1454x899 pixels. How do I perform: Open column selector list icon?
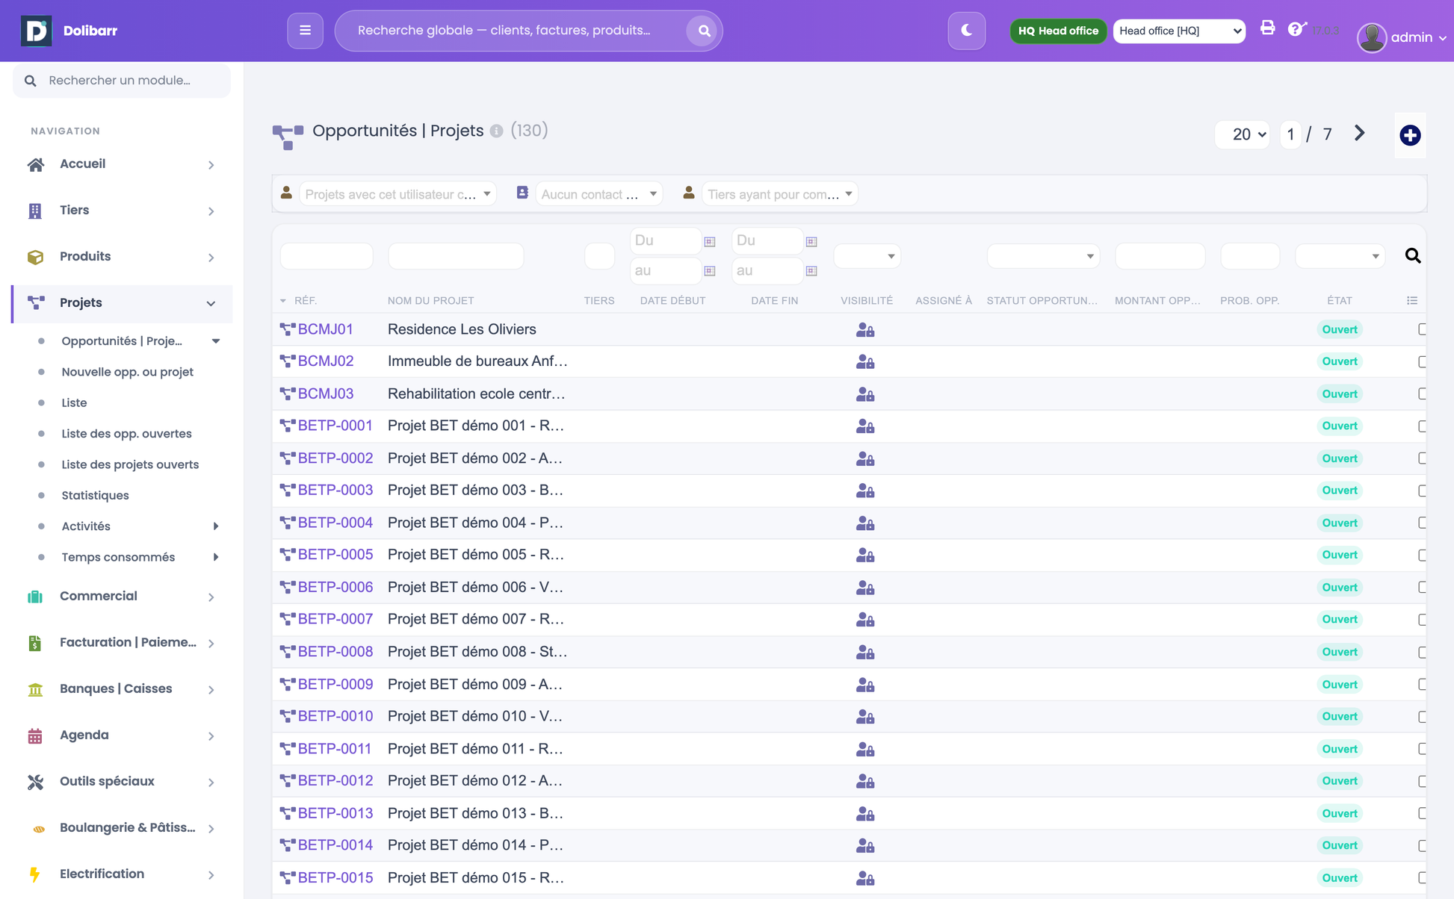(x=1412, y=301)
